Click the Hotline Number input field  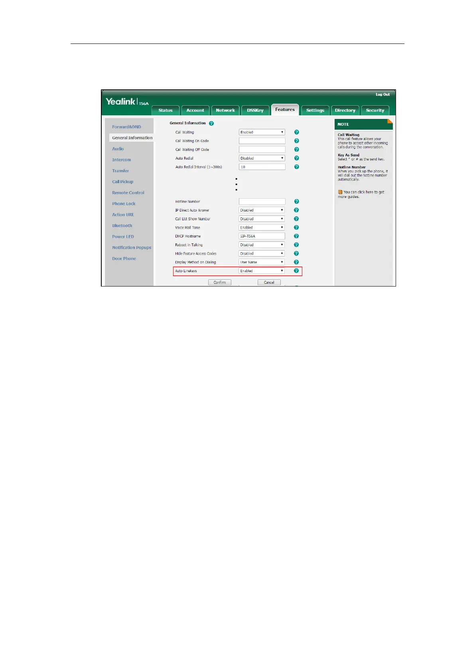(x=262, y=202)
